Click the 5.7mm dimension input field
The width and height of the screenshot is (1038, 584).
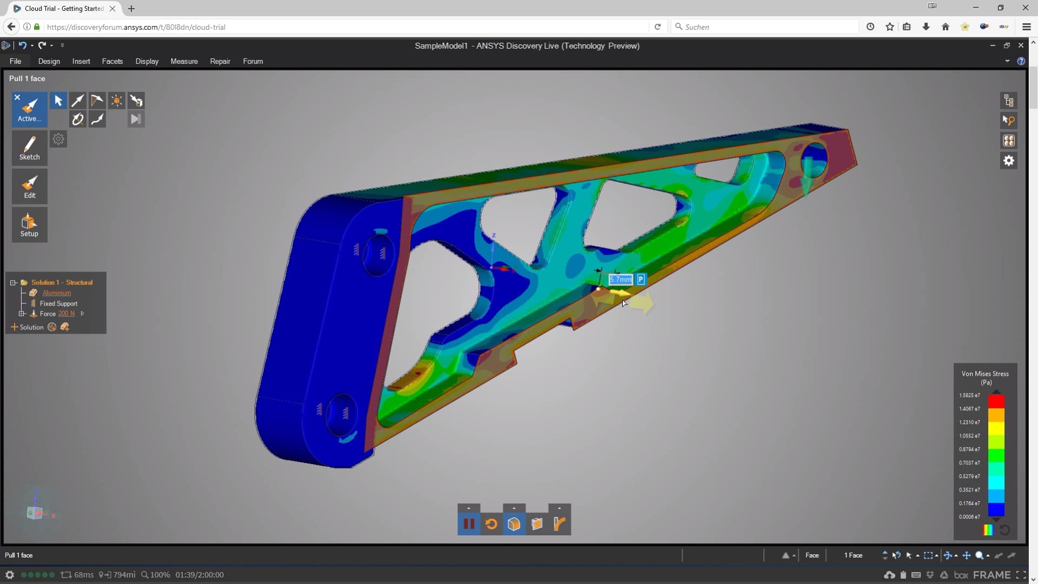point(621,280)
